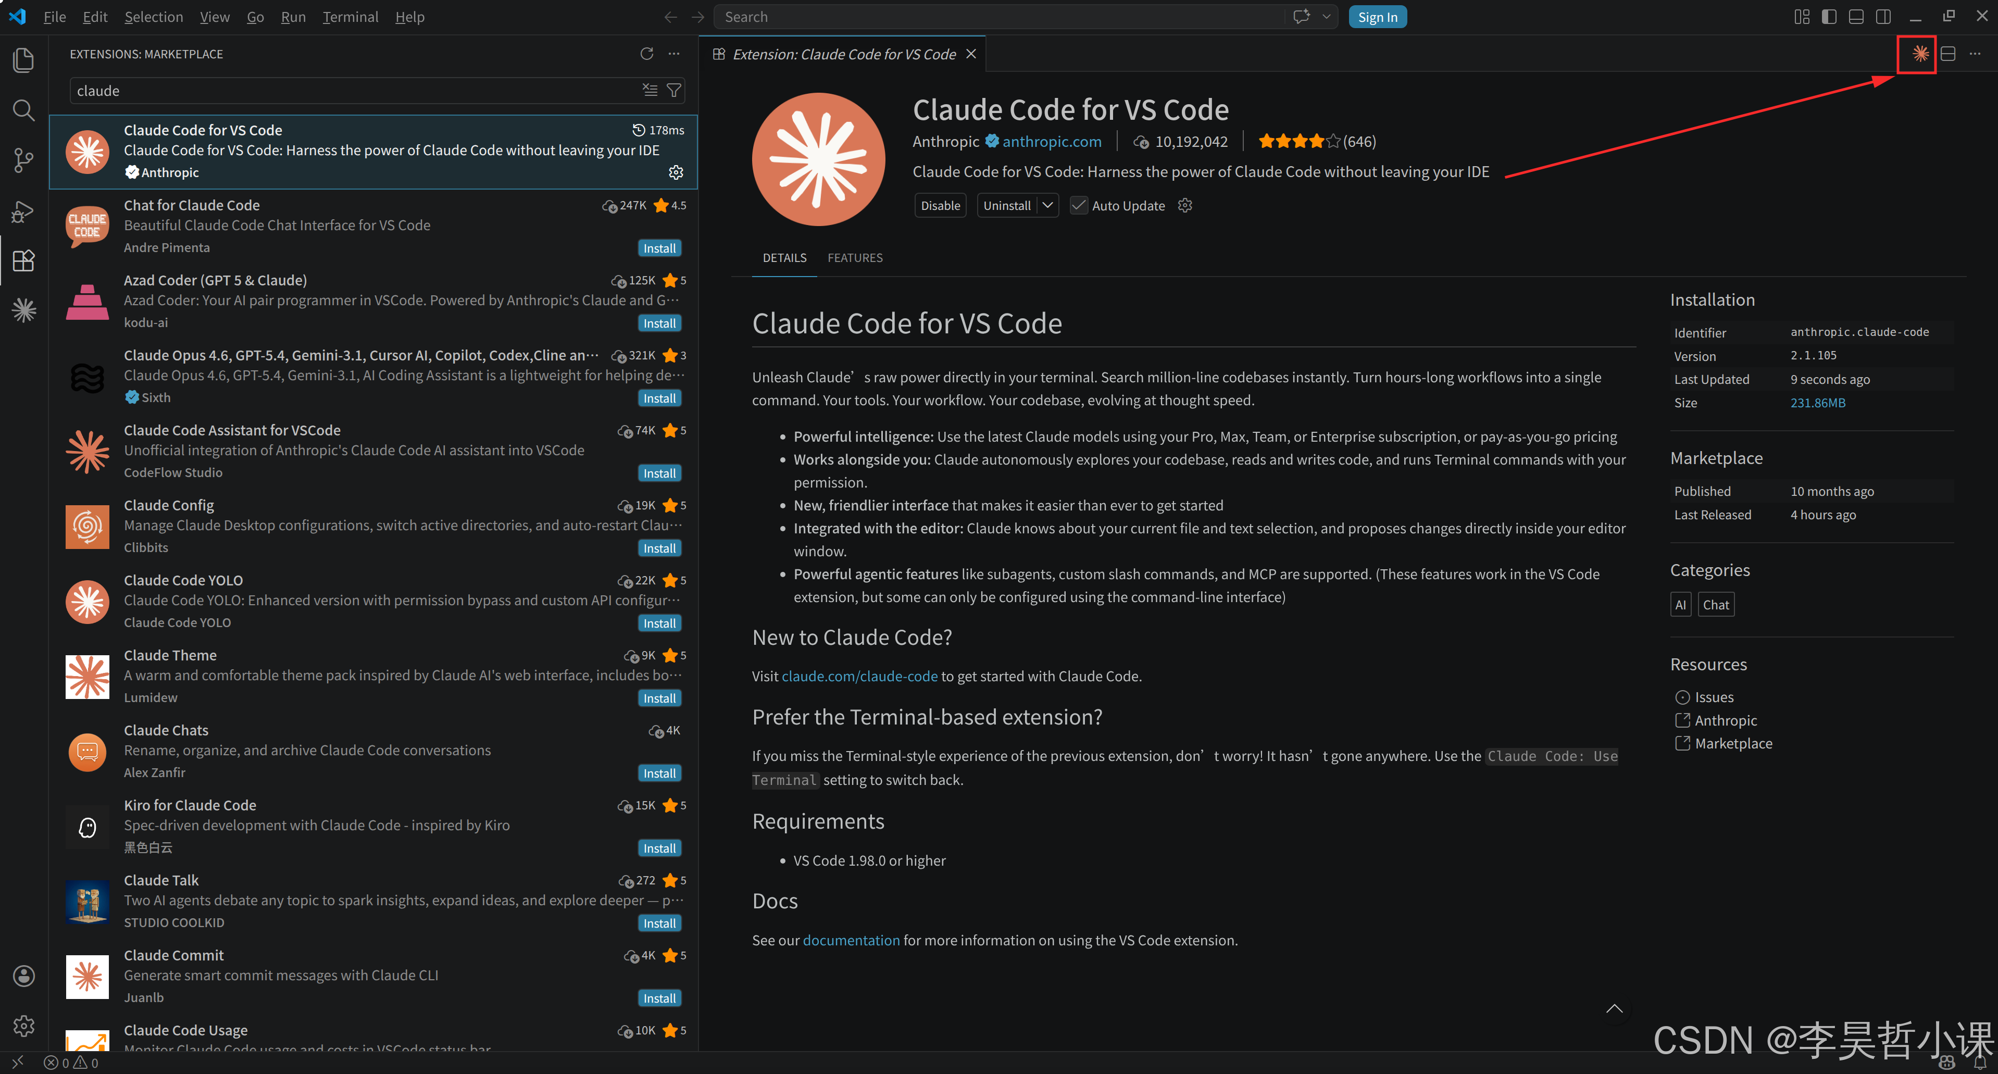Click the extensions search input field
Image resolution: width=1998 pixels, height=1074 pixels.
point(349,91)
